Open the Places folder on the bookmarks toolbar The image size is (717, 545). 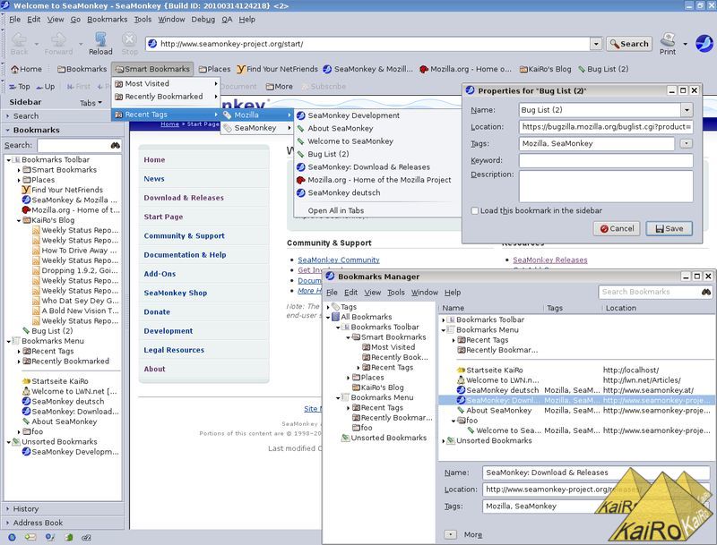click(x=214, y=69)
